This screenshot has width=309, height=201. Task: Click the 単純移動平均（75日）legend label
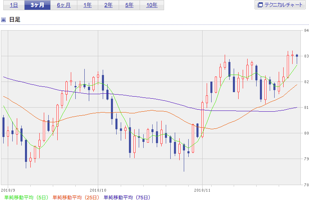click(x=127, y=197)
